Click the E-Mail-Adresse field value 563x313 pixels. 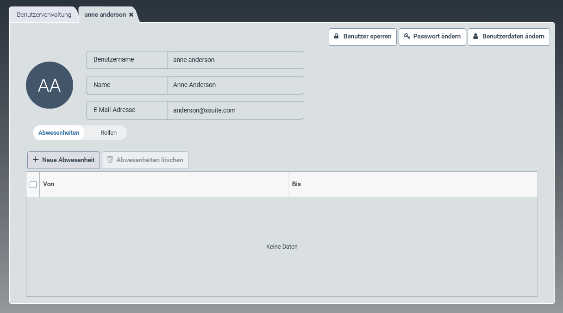click(235, 111)
